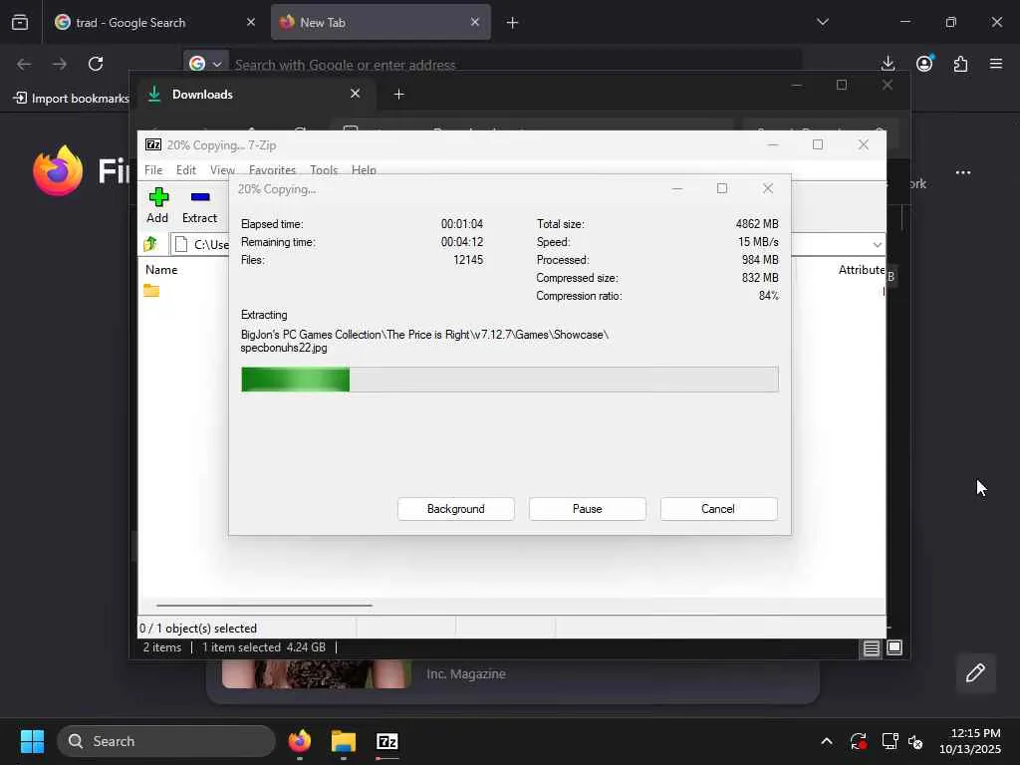Click the Firefox address bar
Viewport: 1020px width, 765px height.
pos(494,64)
